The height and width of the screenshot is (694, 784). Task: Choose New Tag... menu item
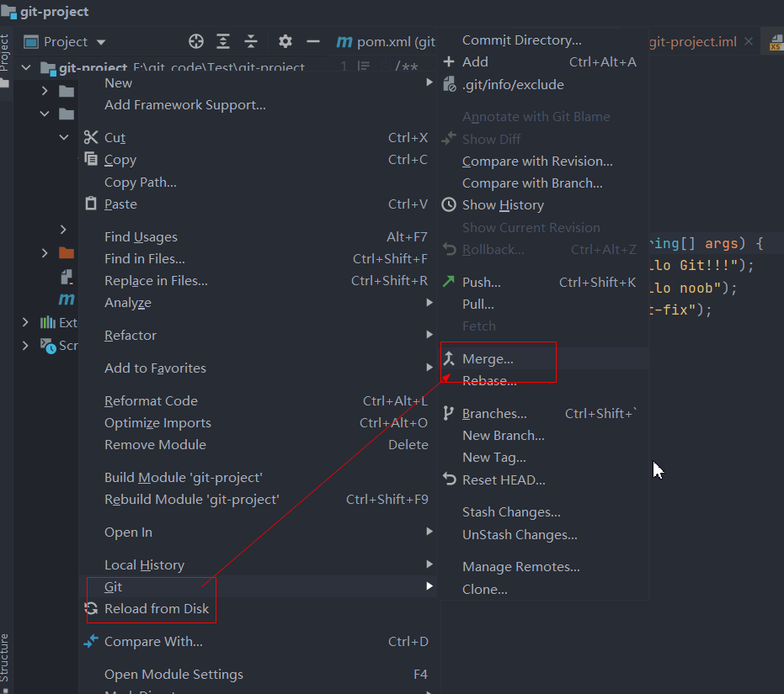pos(543,457)
